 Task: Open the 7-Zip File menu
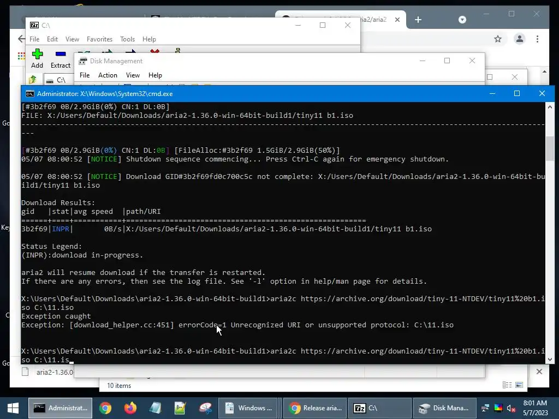tap(34, 39)
